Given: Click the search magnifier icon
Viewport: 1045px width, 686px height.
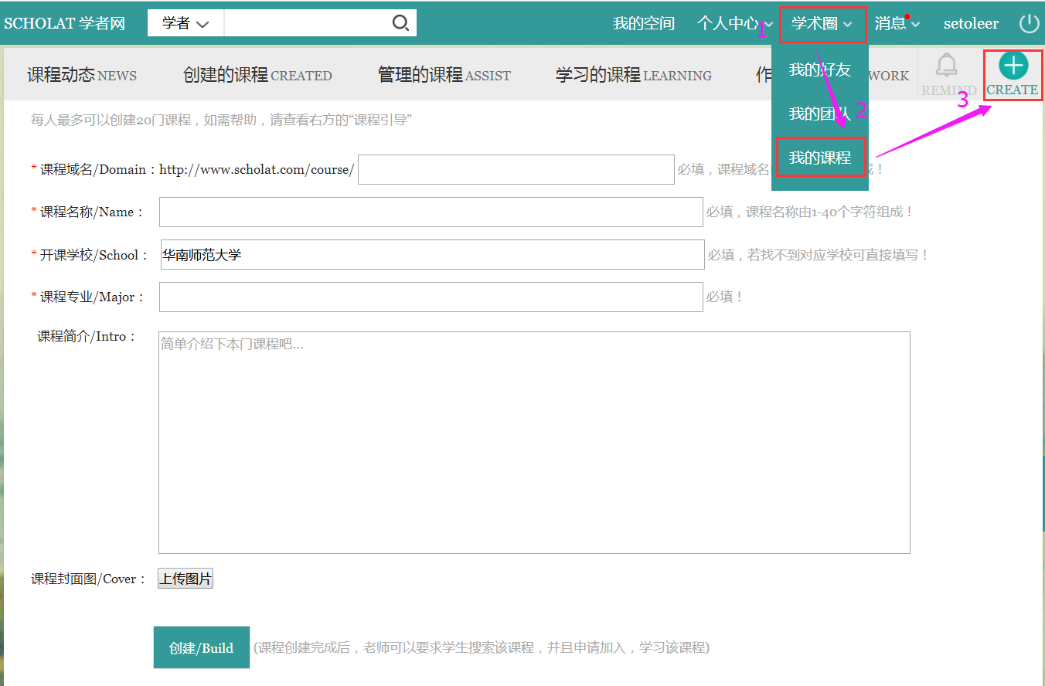Looking at the screenshot, I should [x=400, y=23].
